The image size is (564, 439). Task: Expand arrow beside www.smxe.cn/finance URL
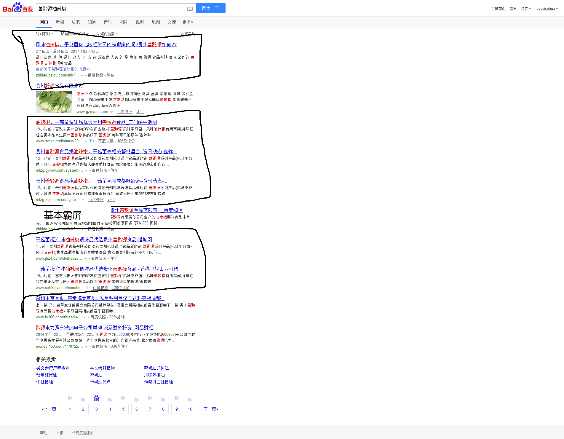click(x=85, y=141)
